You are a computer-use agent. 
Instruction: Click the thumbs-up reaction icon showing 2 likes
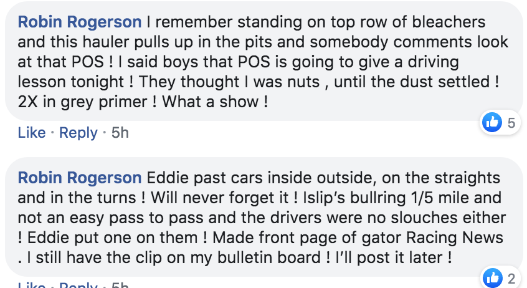pyautogui.click(x=493, y=278)
